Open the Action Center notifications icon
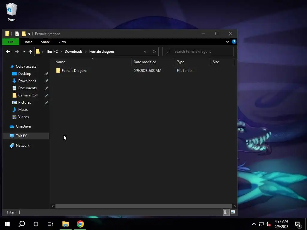This screenshot has width=307, height=230. tap(298, 225)
